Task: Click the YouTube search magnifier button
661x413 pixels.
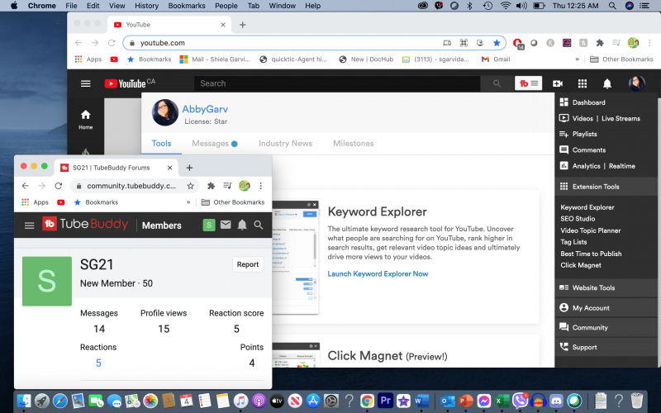Action: click(497, 83)
